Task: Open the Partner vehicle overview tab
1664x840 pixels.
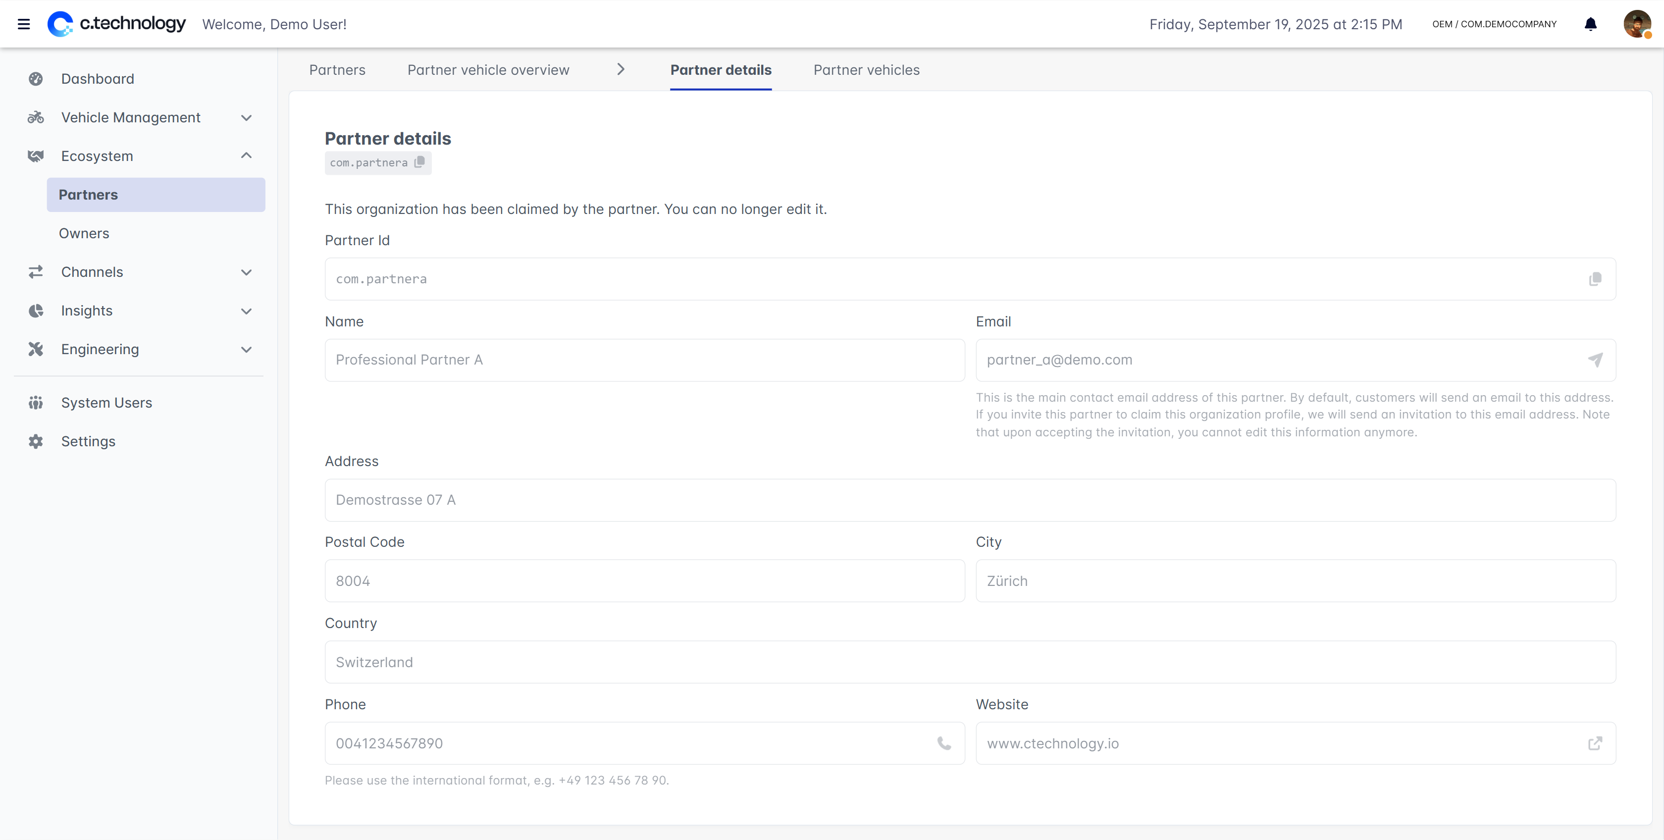Action: [488, 70]
